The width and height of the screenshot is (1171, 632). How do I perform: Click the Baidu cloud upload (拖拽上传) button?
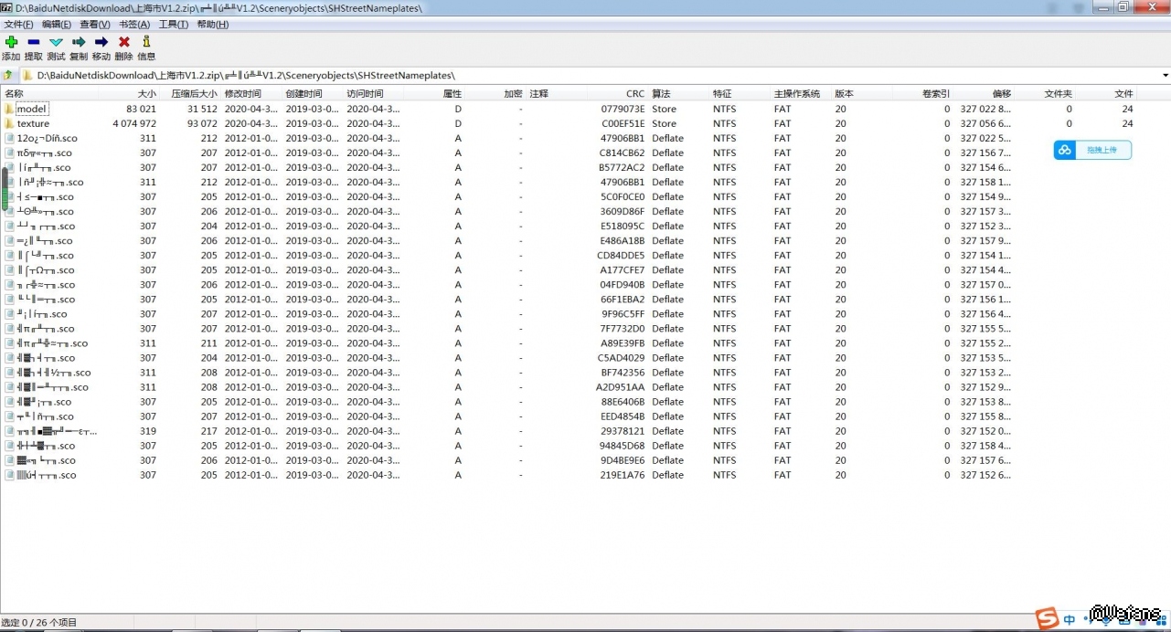click(1092, 150)
